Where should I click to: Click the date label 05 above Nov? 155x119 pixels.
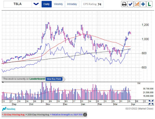(x=51, y=101)
